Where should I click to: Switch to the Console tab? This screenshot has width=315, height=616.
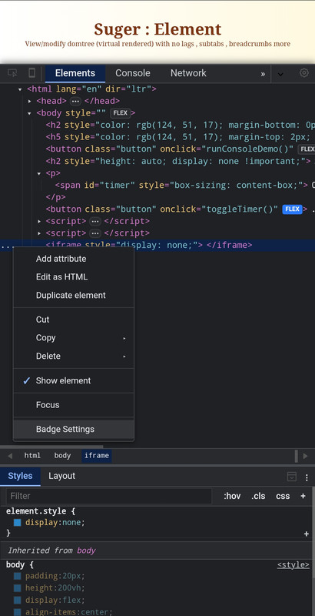coord(133,73)
